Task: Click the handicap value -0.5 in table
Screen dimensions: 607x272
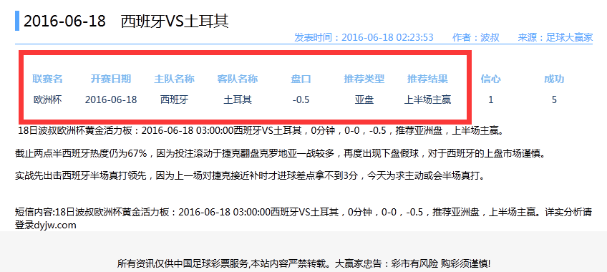Action: [x=301, y=99]
